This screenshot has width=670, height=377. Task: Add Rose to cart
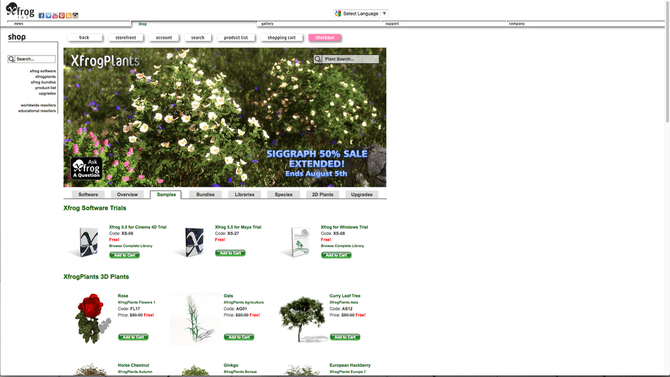(133, 337)
